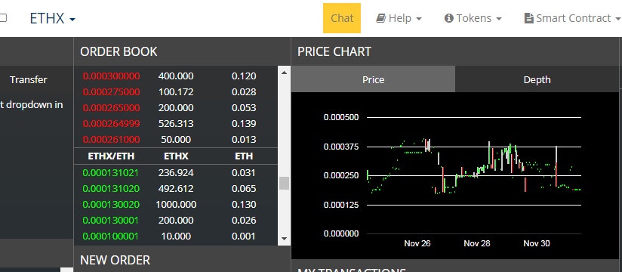
Task: Switch to the Depth chart tab
Action: 537,79
